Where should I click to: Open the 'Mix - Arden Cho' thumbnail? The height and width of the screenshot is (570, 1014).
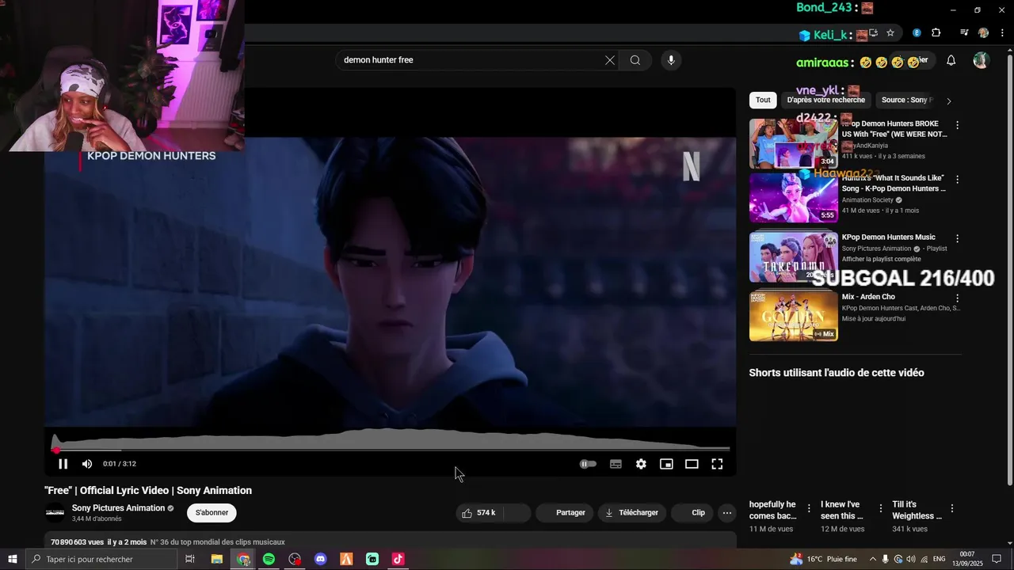click(x=794, y=316)
